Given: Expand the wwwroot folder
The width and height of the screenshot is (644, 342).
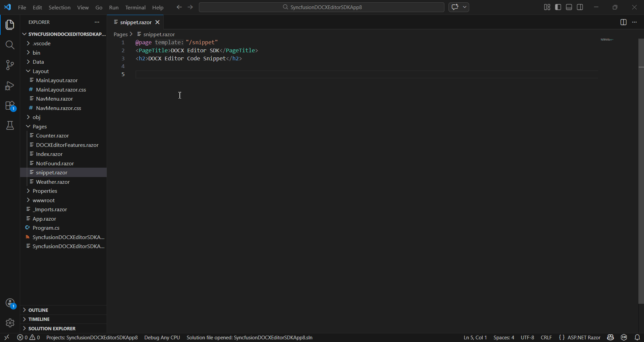Looking at the screenshot, I should tap(44, 200).
